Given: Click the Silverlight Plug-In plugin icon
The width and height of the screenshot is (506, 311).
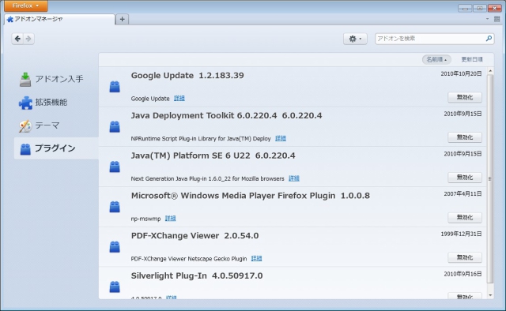Looking at the screenshot, I should [x=115, y=287].
